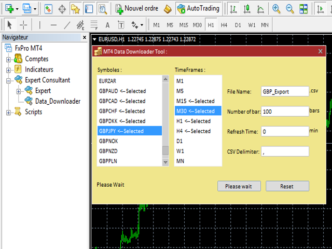Image resolution: width=332 pixels, height=249 pixels.
Task: Toggle AutoTrading button
Action: tap(198, 9)
